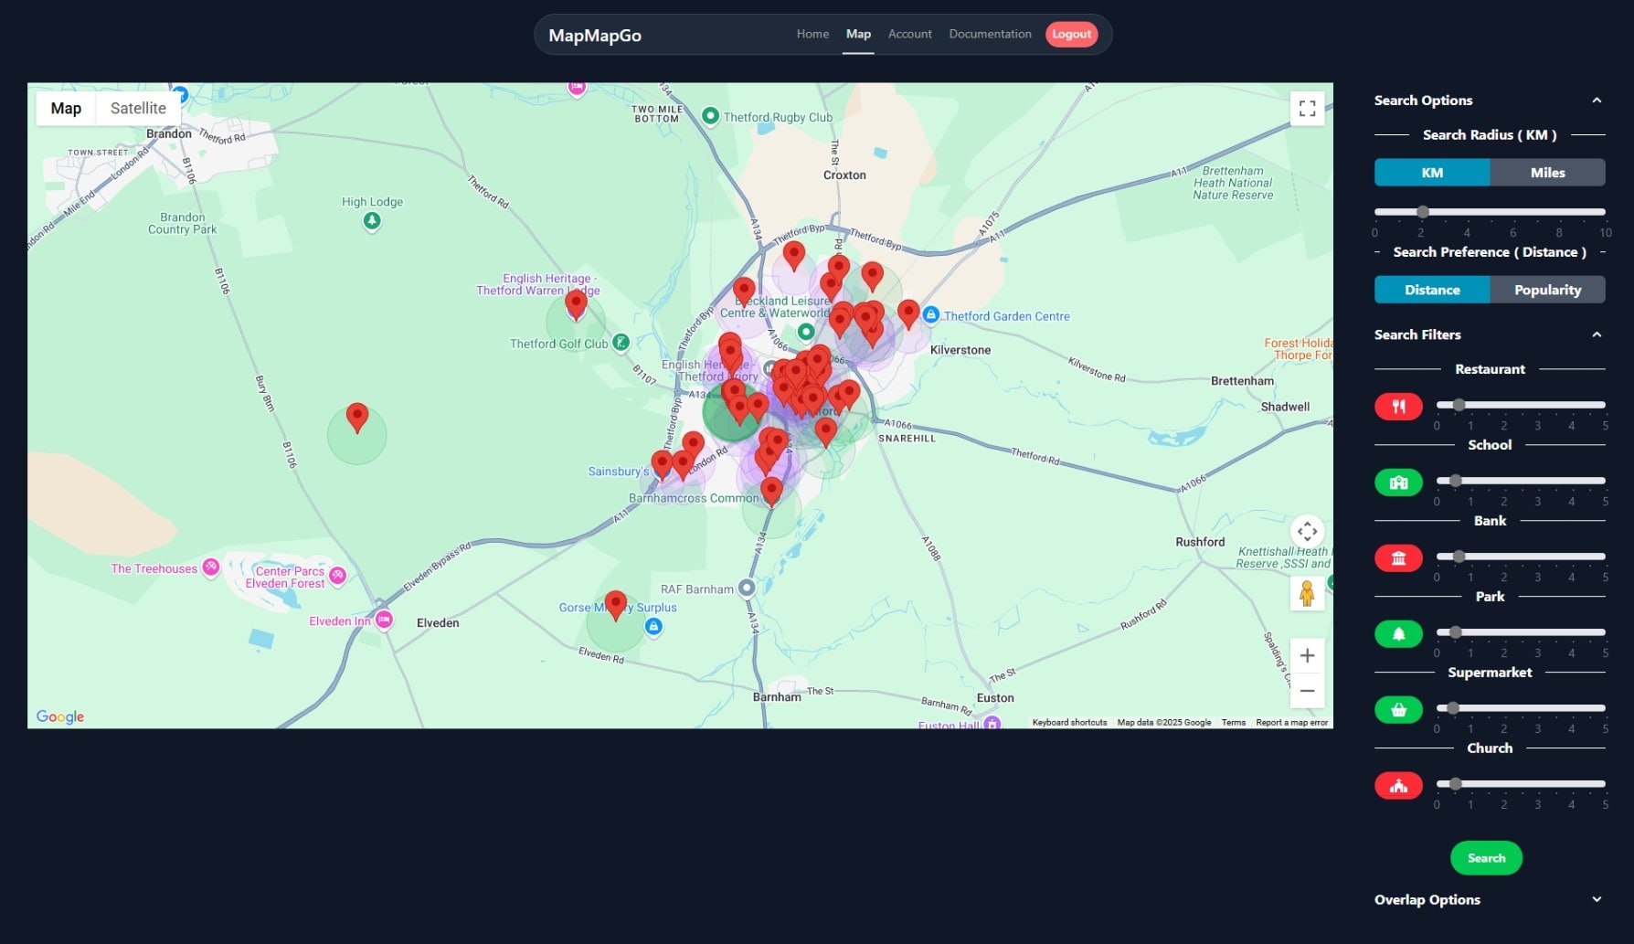Click the Gorse Military Surplus shop marker
Viewport: 1634px width, 944px height.
pos(653,627)
